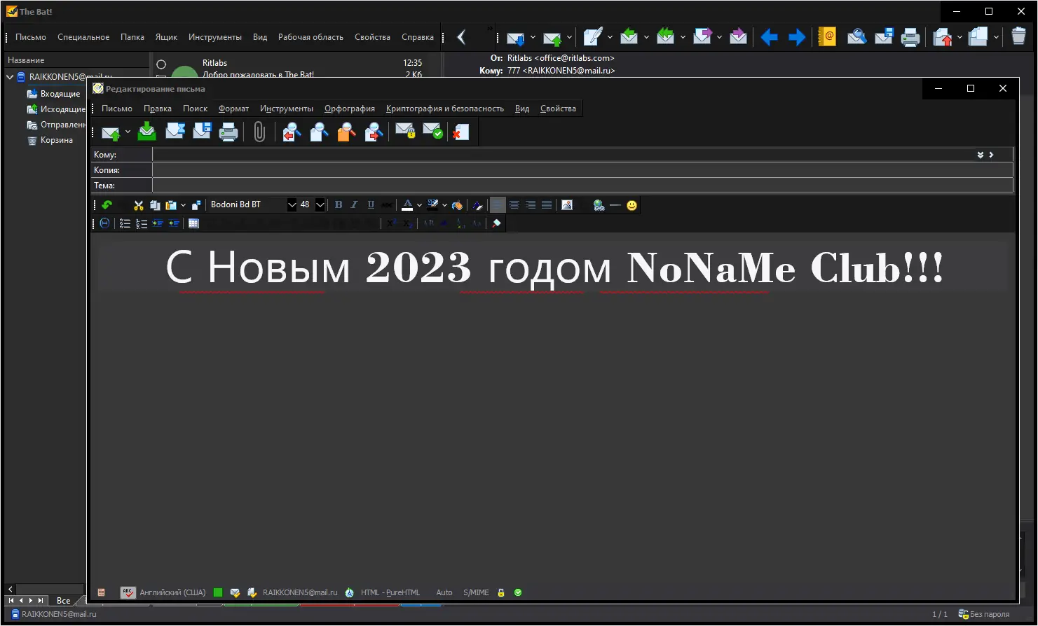Print the message being edited
The width and height of the screenshot is (1038, 626).
point(228,132)
